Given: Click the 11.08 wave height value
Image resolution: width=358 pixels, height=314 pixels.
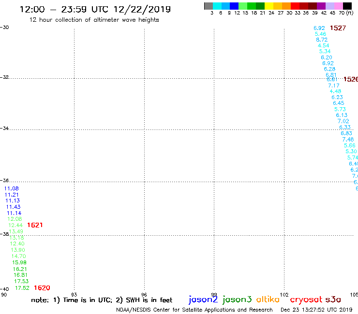Looking at the screenshot, I should 12,188.
